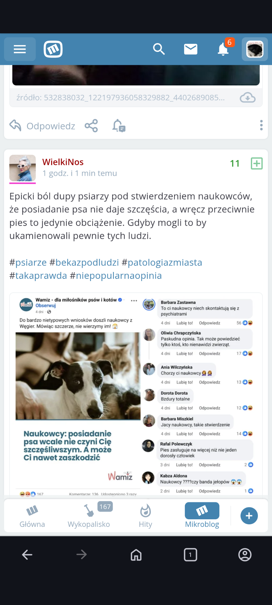
Task: Open notifications bell with 6 badge
Action: coord(224,49)
